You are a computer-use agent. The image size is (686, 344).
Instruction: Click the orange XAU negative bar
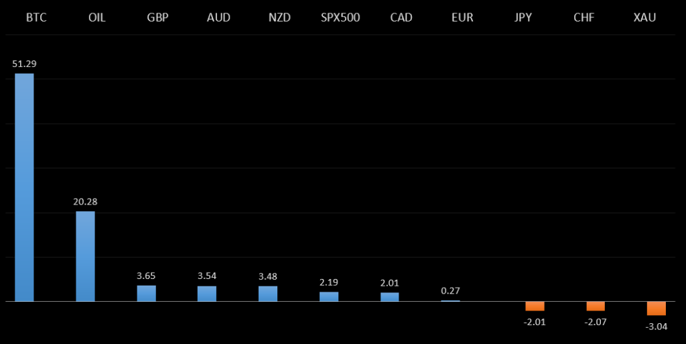click(x=657, y=308)
